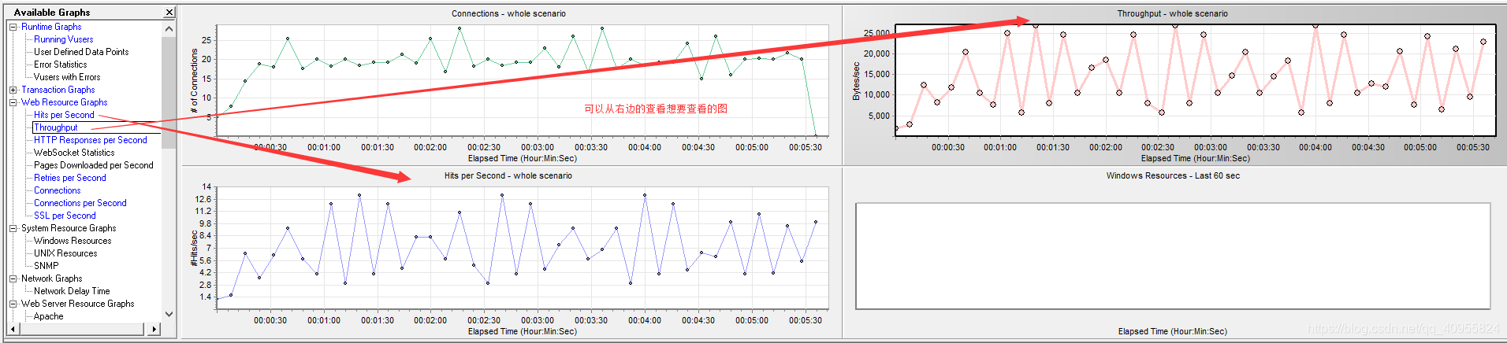Viewport: 1507px width, 343px height.
Task: Open HTTP Responses per Second graph
Action: (x=90, y=140)
